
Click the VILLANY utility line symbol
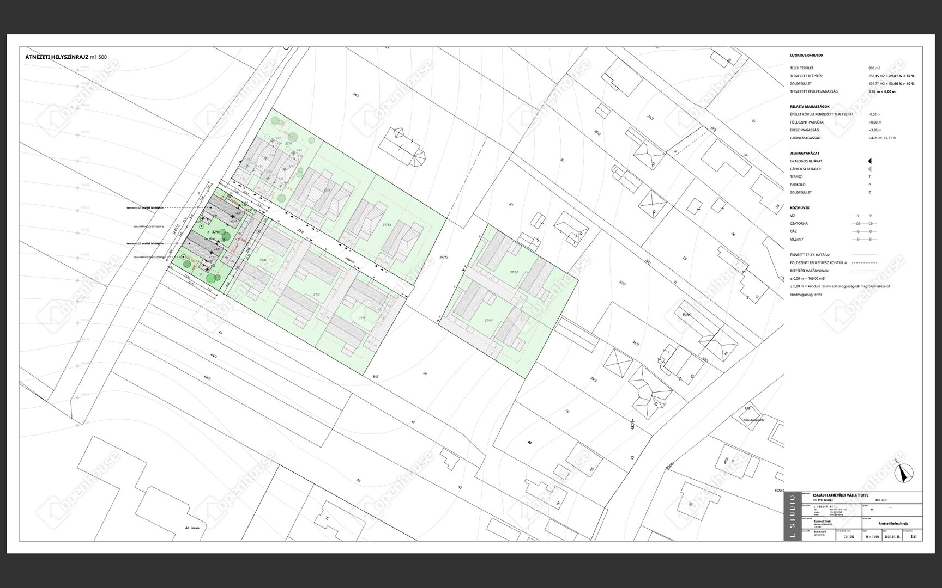(x=864, y=240)
